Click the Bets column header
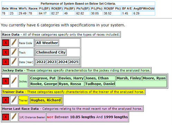This screenshot has height=125, width=172. (x=5, y=8)
